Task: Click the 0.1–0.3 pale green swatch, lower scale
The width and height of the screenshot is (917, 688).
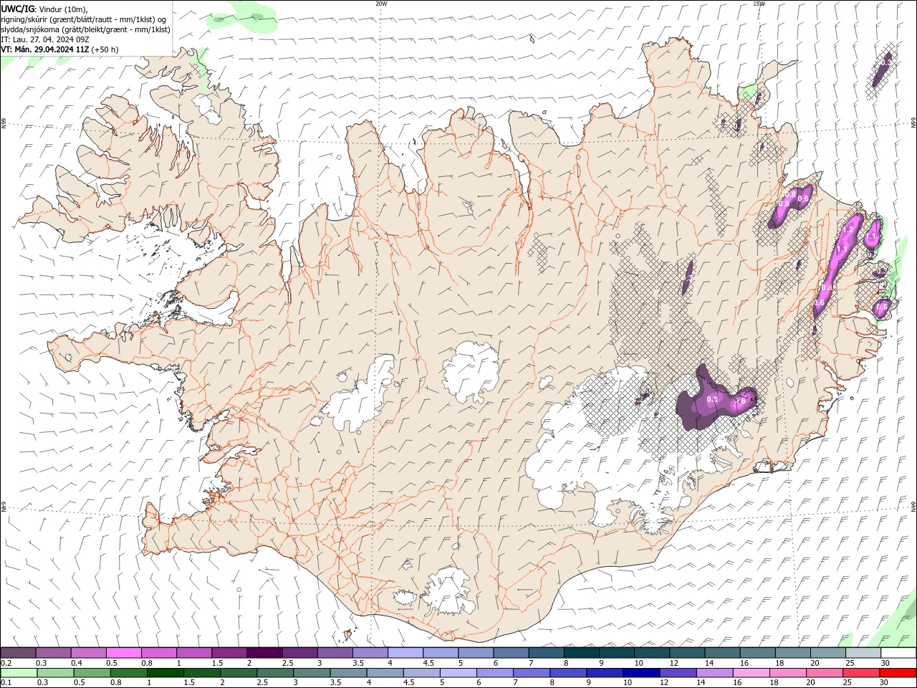Action: tap(19, 673)
